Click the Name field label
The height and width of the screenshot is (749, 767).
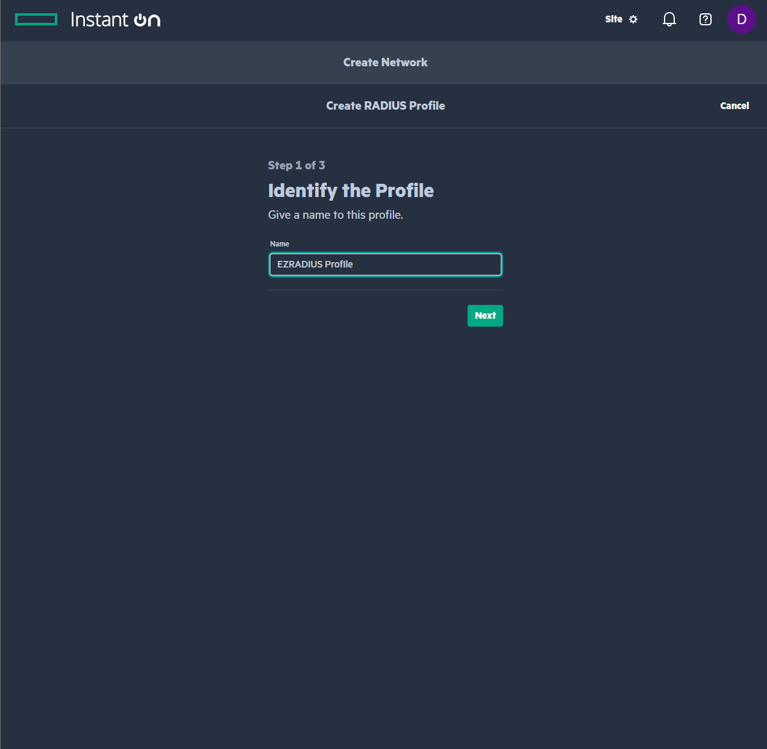point(280,244)
